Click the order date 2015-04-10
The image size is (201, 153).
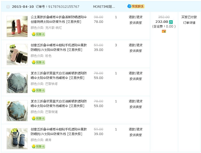coord(23,7)
